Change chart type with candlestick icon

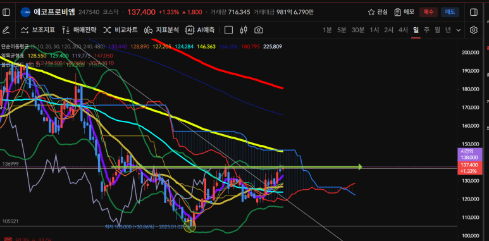244,30
